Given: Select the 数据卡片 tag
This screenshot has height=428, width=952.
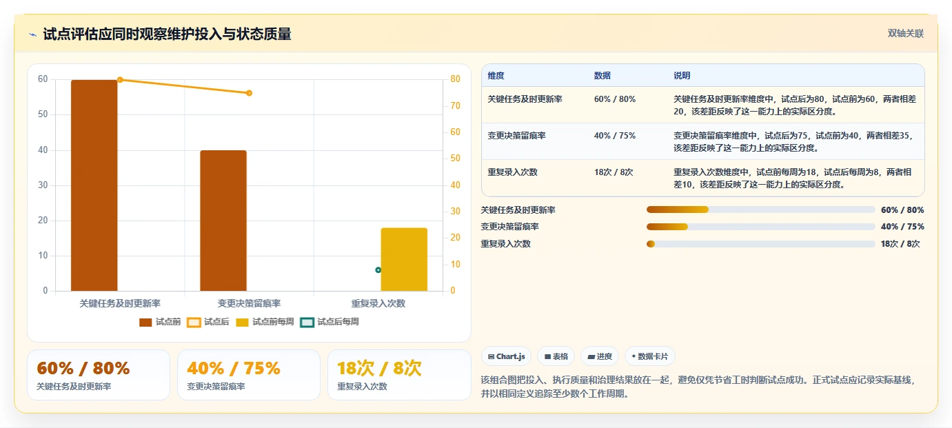Looking at the screenshot, I should point(650,356).
